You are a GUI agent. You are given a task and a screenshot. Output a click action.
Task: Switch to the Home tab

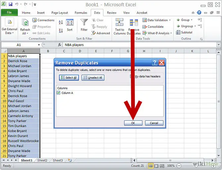click(26, 13)
